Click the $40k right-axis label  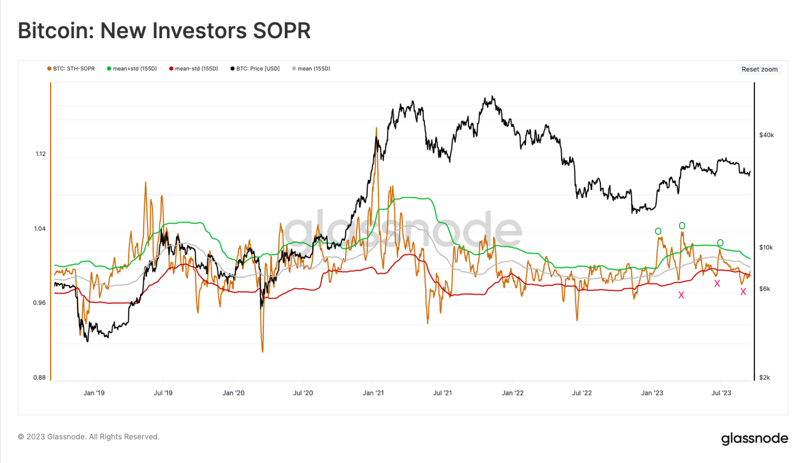coord(766,135)
